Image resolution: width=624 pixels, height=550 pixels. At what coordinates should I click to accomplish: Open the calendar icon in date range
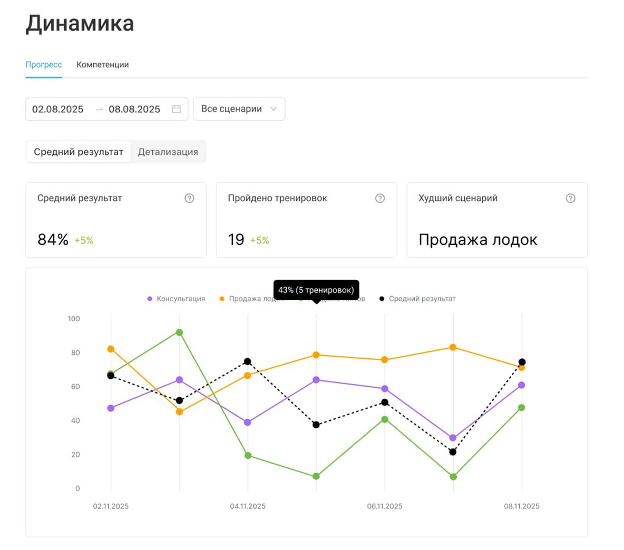point(177,109)
